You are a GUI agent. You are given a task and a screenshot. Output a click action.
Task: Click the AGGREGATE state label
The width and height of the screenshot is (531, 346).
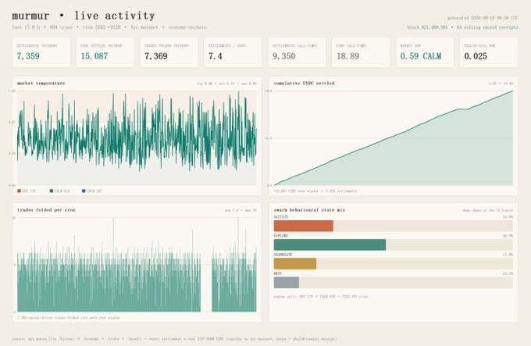pos(283,255)
